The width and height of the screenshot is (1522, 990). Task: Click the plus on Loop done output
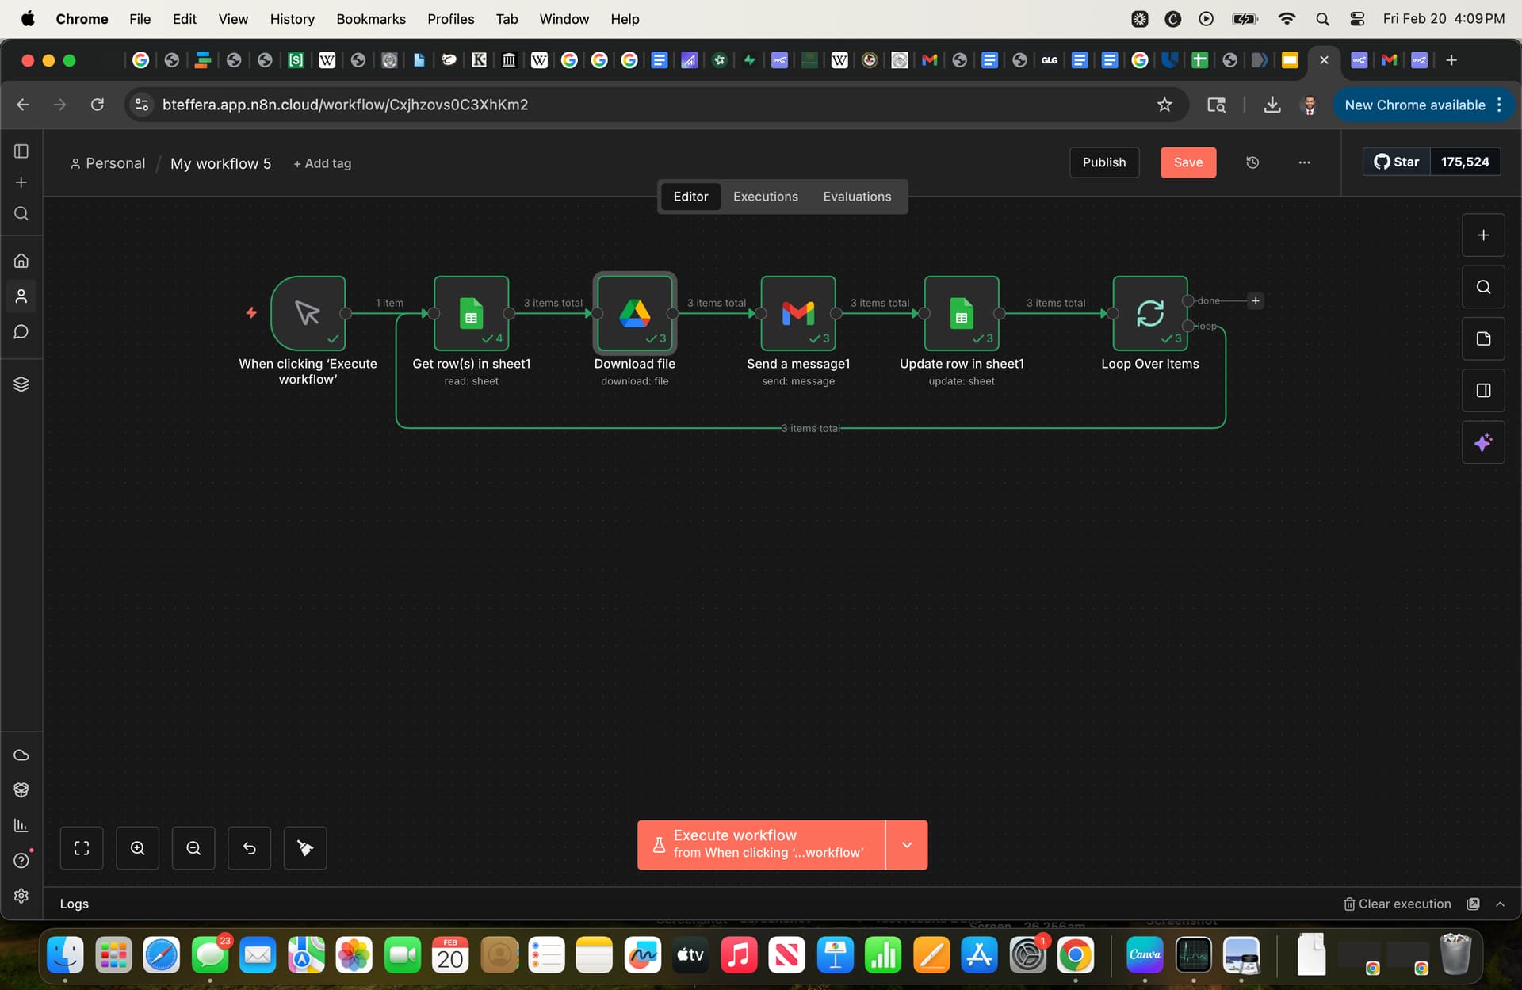(x=1255, y=300)
